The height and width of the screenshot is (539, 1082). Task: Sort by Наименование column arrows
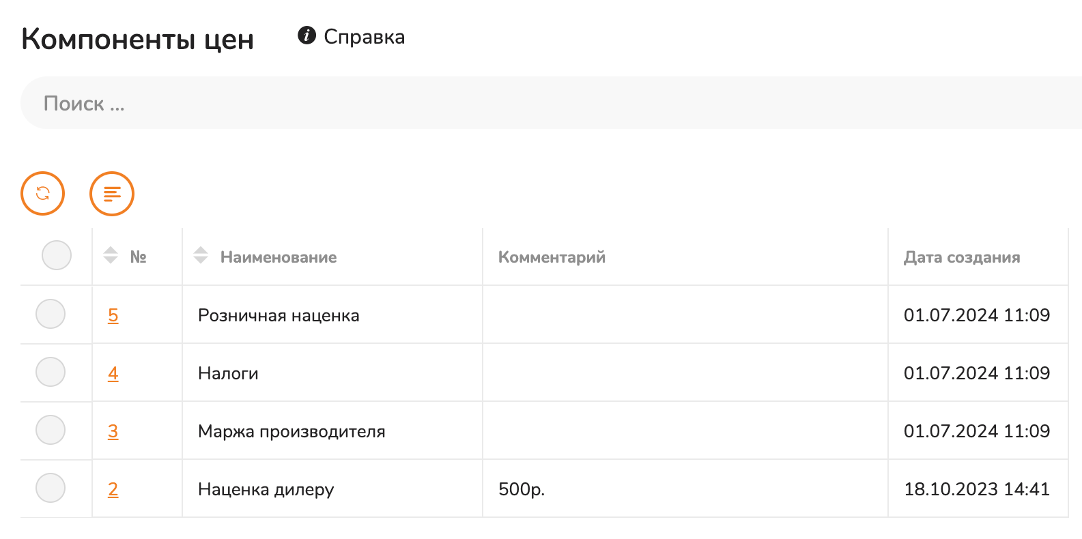pyautogui.click(x=201, y=256)
